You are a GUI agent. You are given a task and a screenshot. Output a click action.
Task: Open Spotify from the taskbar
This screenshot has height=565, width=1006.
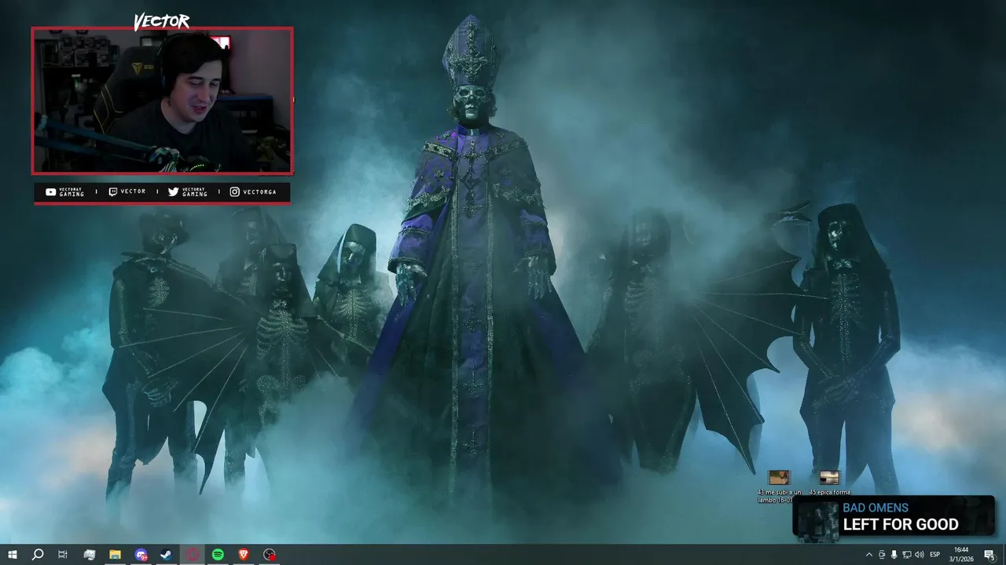tap(218, 555)
